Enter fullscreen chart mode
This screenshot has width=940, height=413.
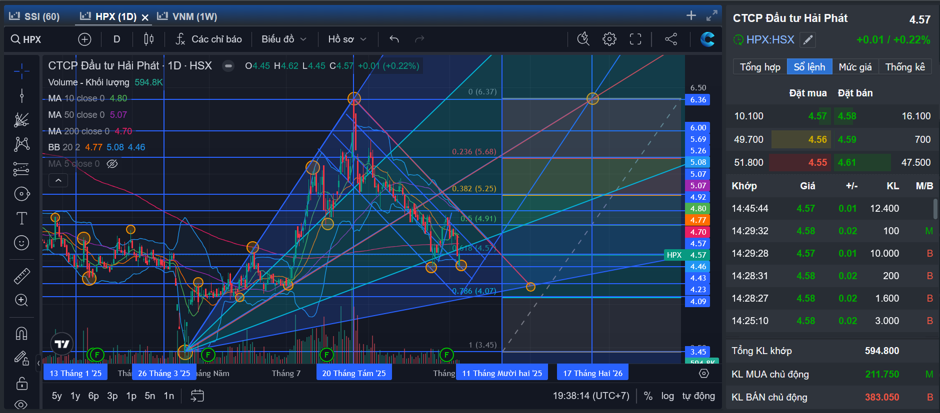635,39
